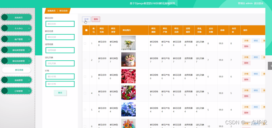This screenshot has width=272, height=128.
Task: Tick the checkbox for row 鲜花名称8
Action: click(x=85, y=43)
